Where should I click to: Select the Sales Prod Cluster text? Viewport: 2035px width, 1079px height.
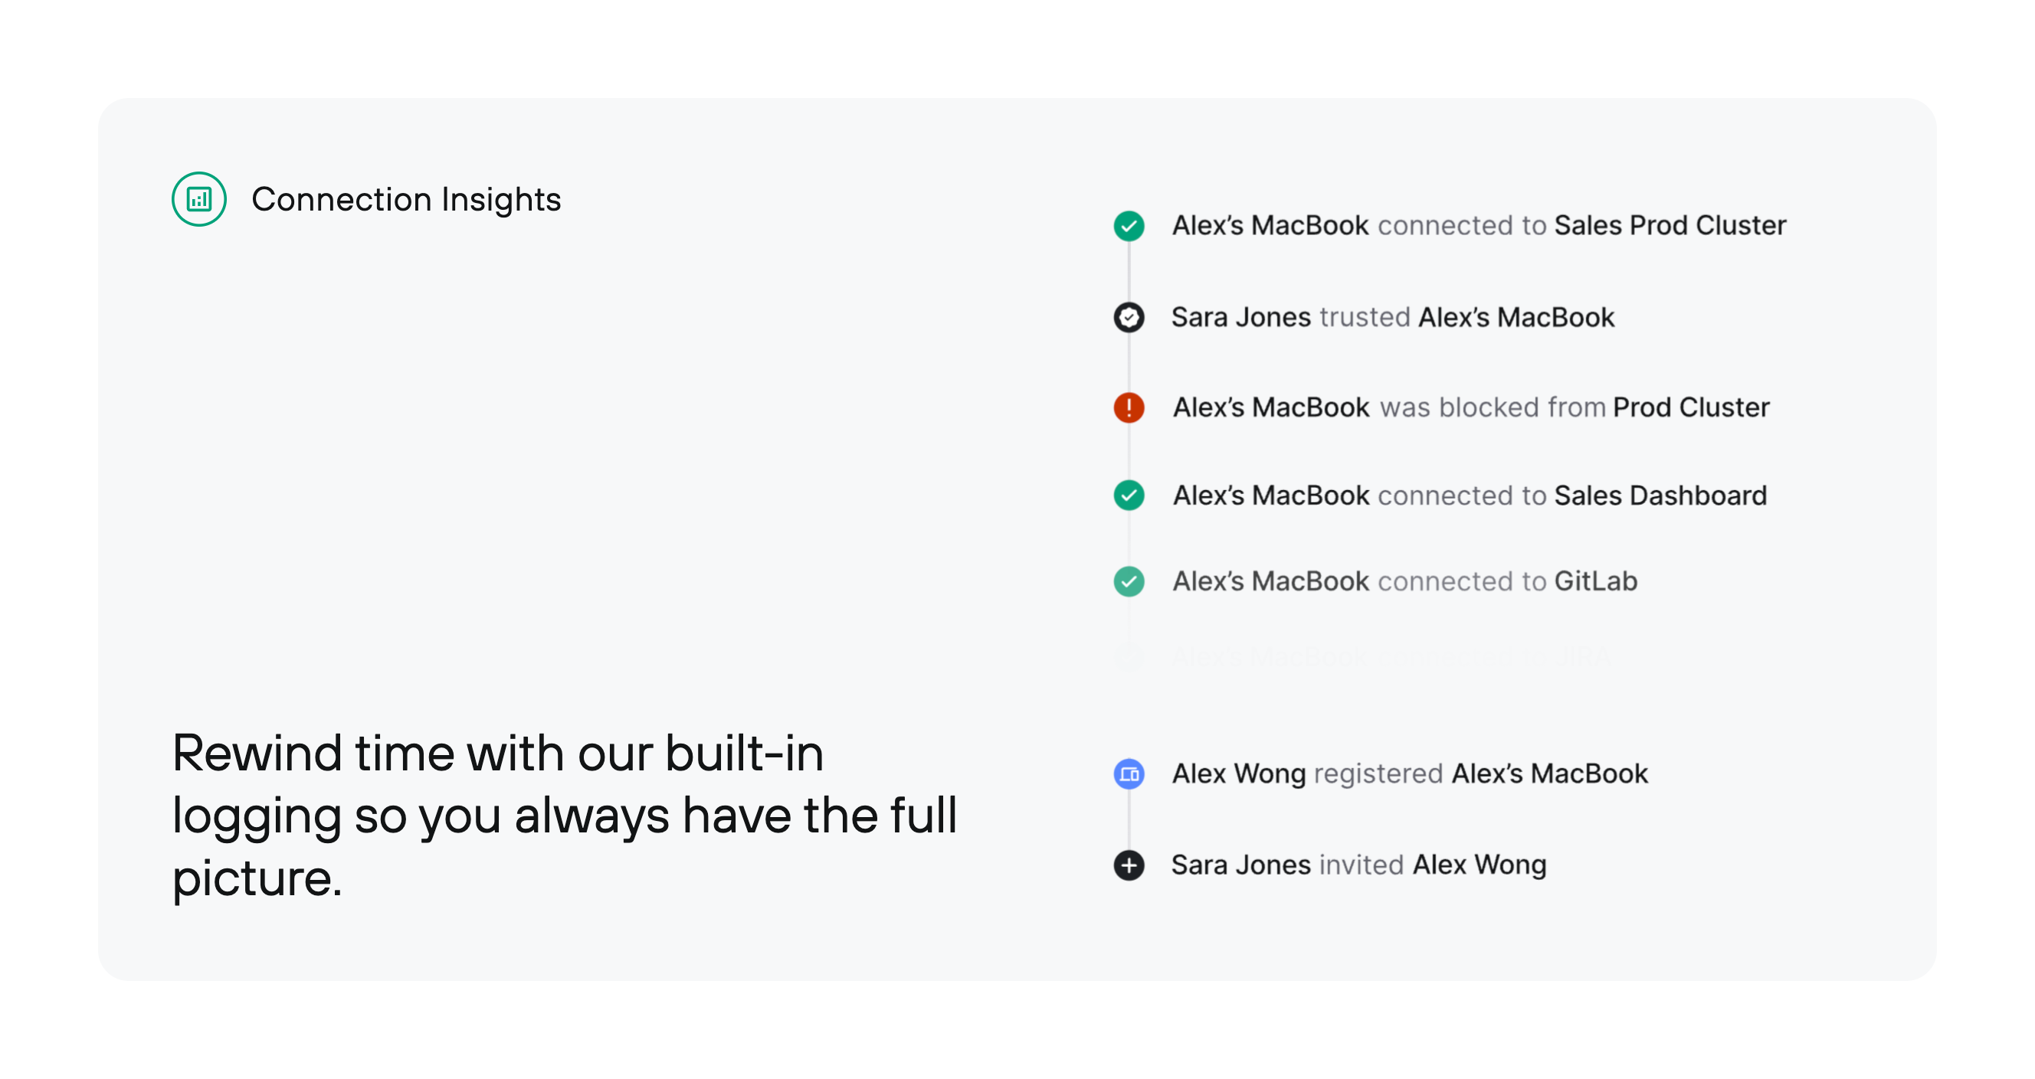pyautogui.click(x=1670, y=226)
